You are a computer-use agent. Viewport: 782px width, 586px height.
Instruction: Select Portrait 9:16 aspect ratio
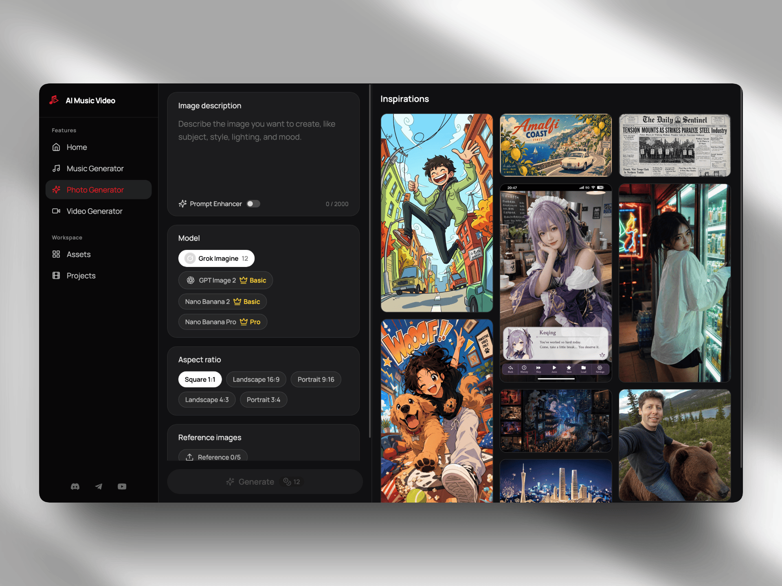[x=316, y=379]
